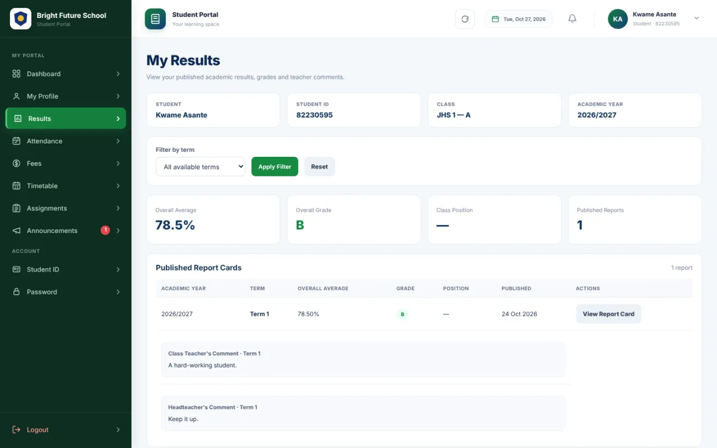Click the Student ID card icon

tap(16, 269)
